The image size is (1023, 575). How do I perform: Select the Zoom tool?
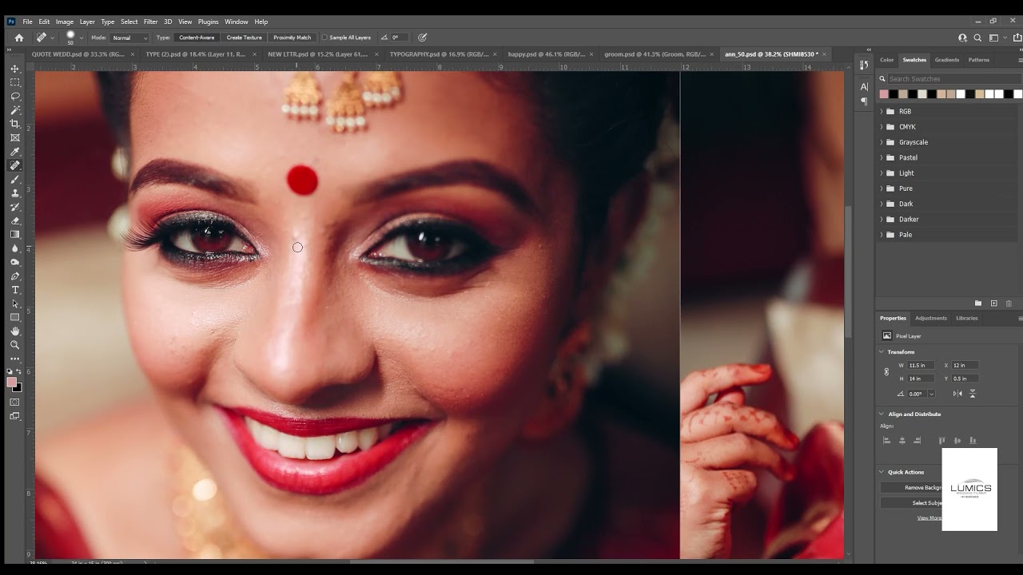pyautogui.click(x=14, y=345)
